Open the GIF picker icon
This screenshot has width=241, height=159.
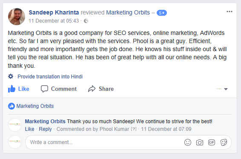tap(212, 142)
